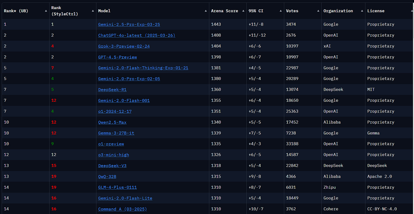Click the green StyleCtrl rank 9
This screenshot has height=214, width=414.
(x=53, y=144)
